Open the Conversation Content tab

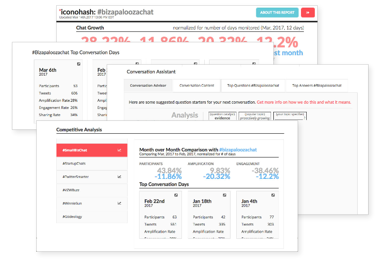[197, 86]
